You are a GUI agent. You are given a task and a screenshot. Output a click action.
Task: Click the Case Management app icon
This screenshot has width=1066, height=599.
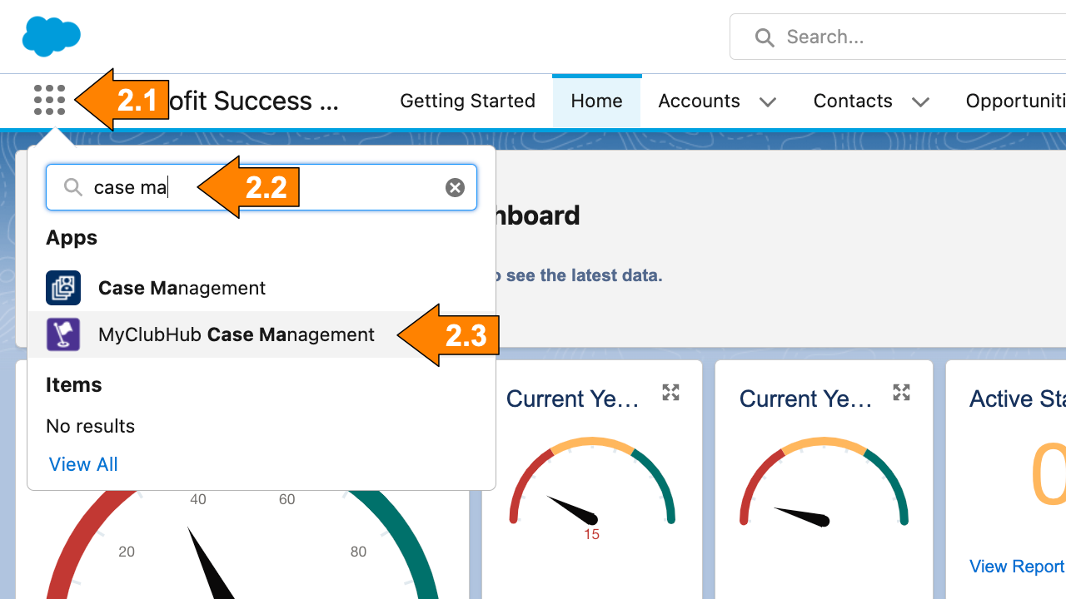coord(63,288)
